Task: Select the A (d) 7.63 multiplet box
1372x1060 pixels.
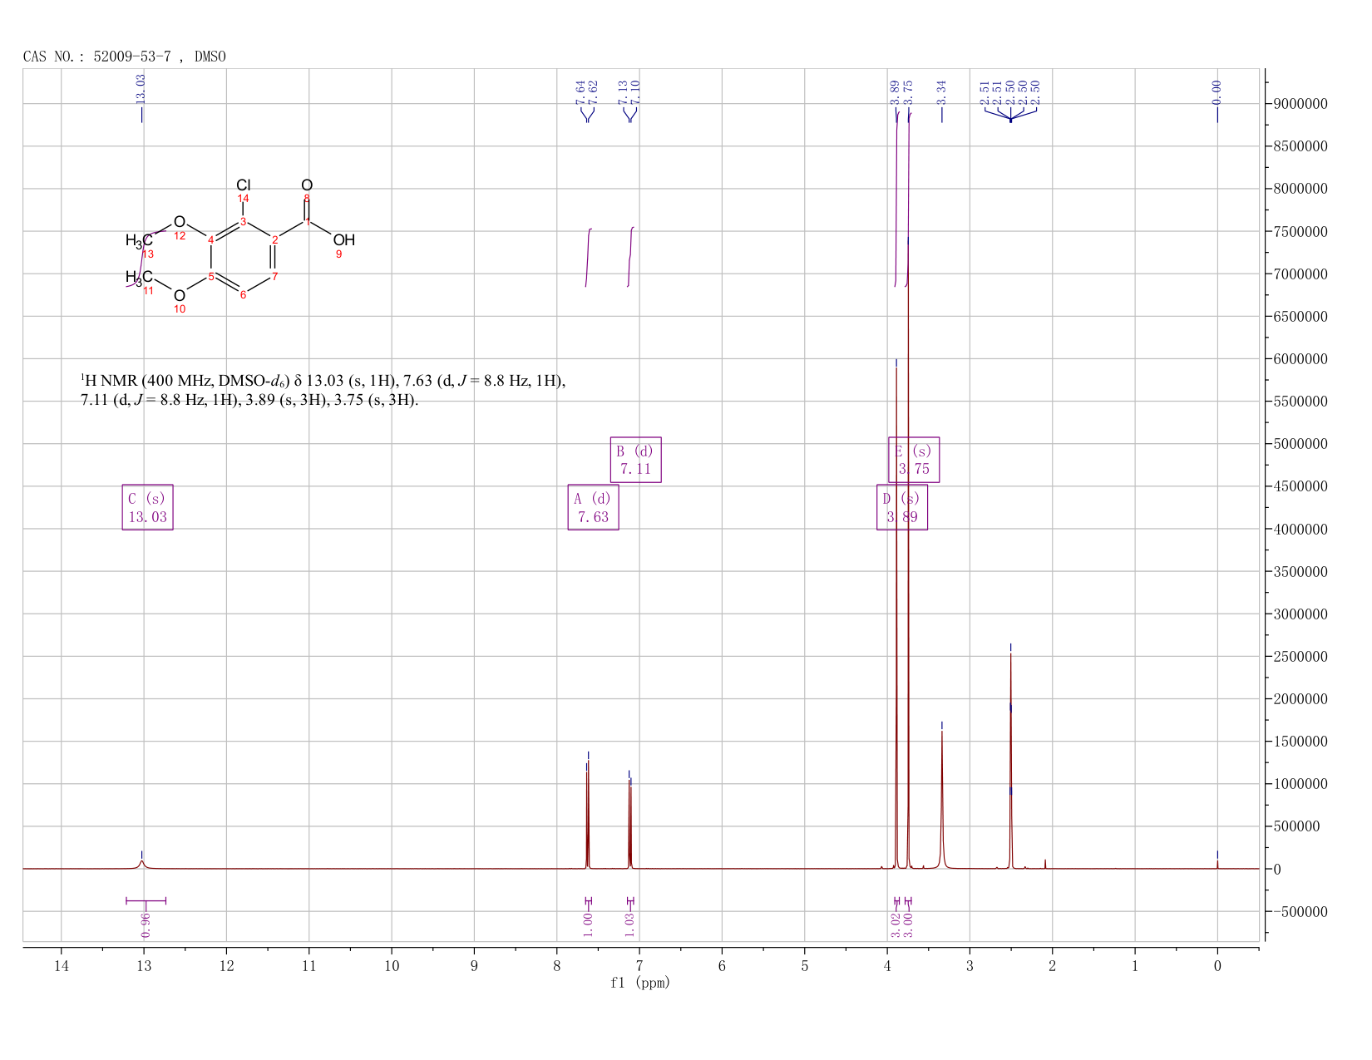Action: pos(593,507)
